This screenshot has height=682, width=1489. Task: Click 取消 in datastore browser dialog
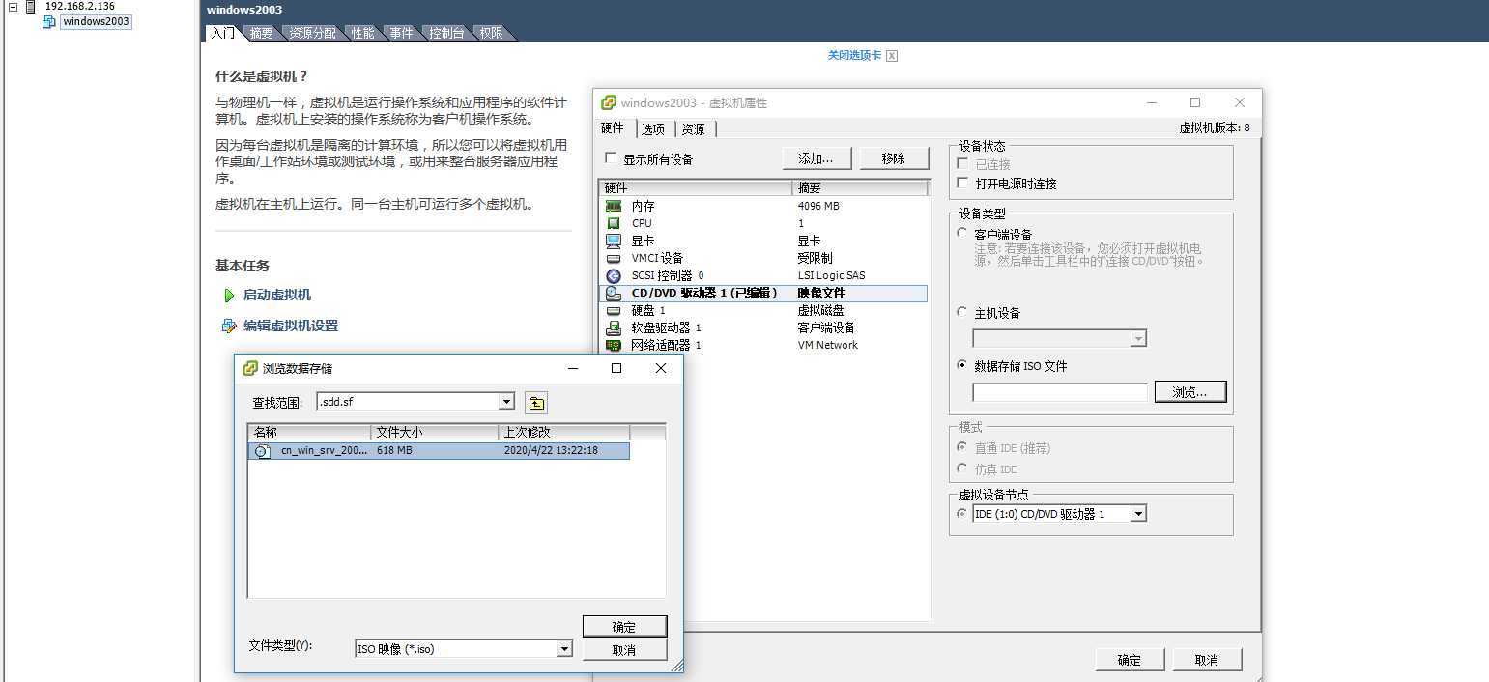pos(624,650)
